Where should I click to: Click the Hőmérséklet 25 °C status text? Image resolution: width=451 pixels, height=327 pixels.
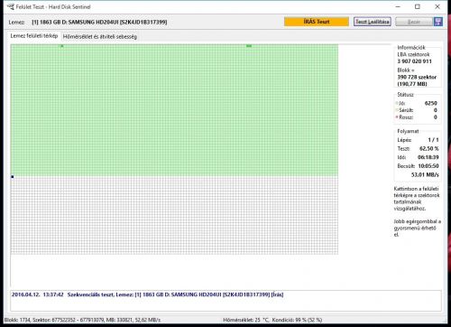(245, 320)
